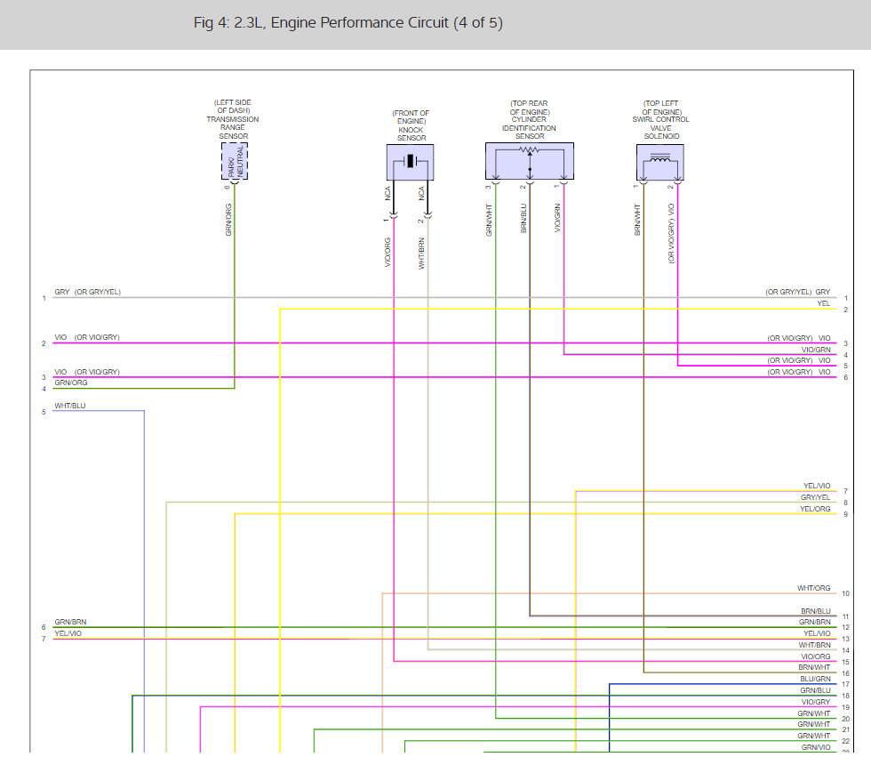Select the GRY (OR GRY/YEL) left wire label

point(87,292)
